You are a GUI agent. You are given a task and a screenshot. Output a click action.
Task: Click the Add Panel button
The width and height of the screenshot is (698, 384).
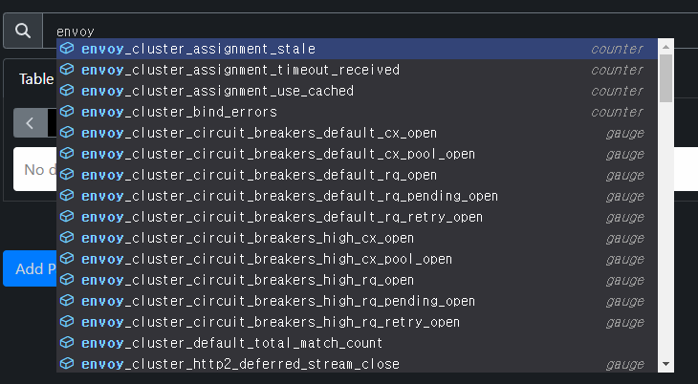coord(29,268)
